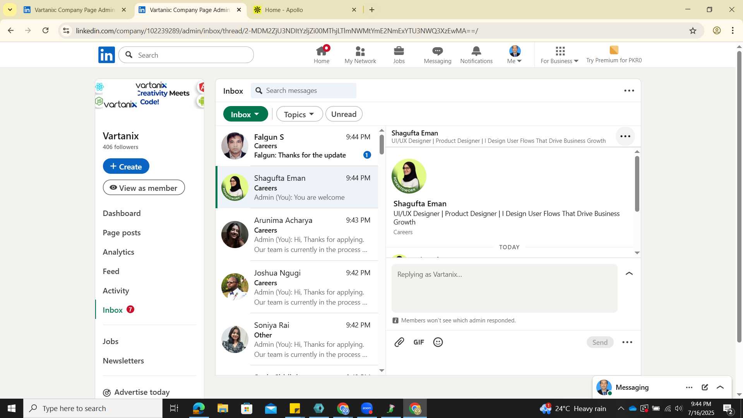The height and width of the screenshot is (418, 743).
Task: Click the LinkedIn Search box
Action: tap(186, 55)
